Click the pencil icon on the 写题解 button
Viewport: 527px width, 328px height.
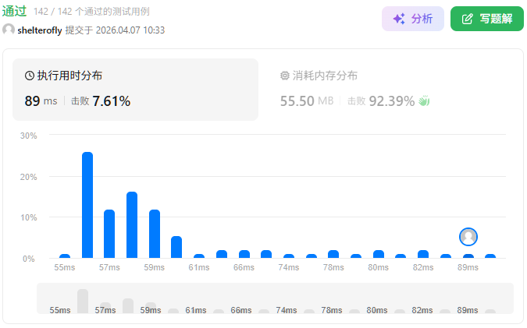pyautogui.click(x=468, y=19)
